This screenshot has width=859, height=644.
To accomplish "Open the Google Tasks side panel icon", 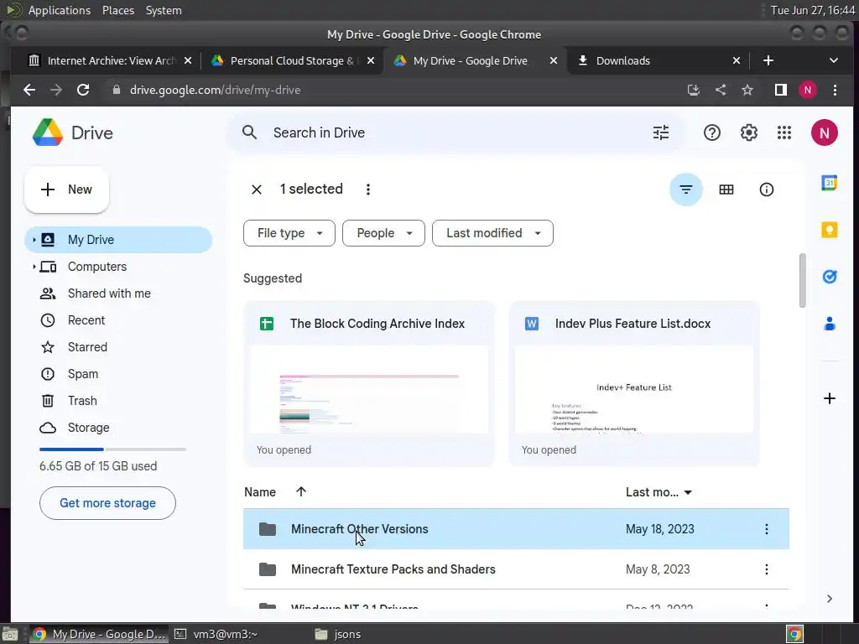I will point(829,277).
